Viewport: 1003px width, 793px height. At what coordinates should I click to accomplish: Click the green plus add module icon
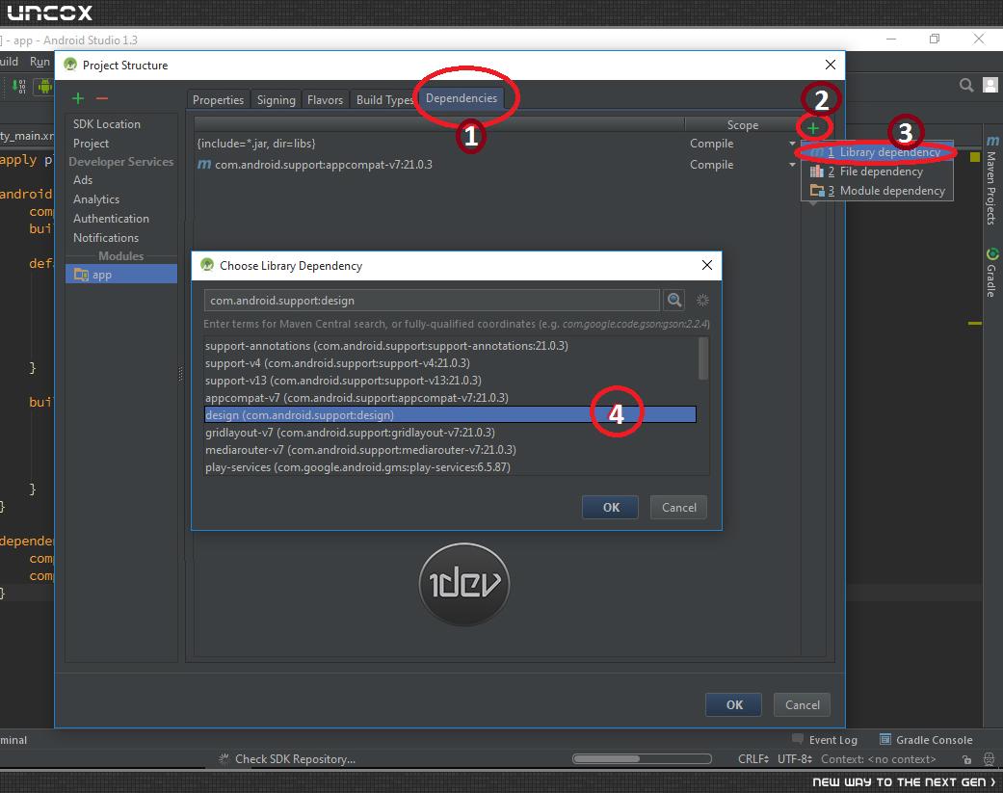(x=78, y=98)
